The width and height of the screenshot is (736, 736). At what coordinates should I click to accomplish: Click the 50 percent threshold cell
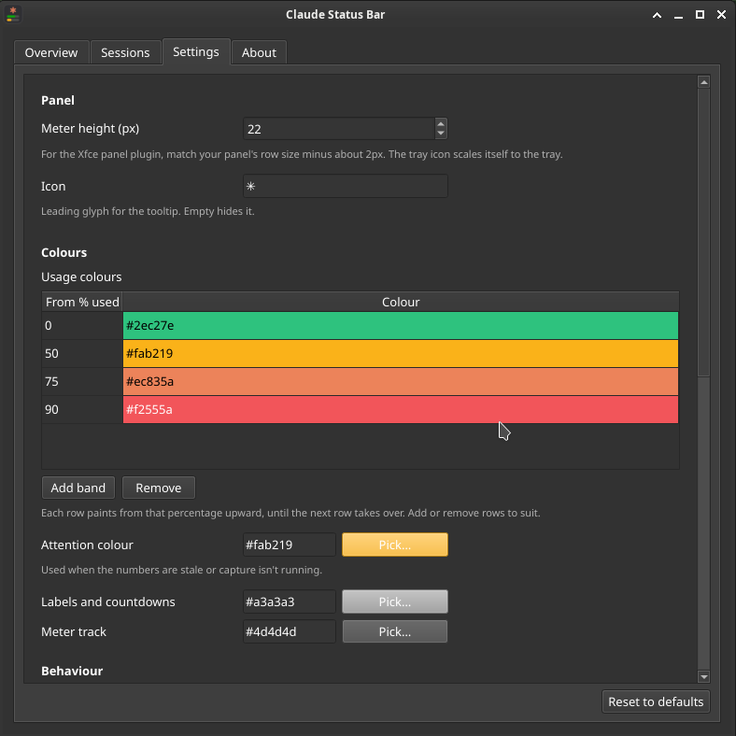pos(82,353)
